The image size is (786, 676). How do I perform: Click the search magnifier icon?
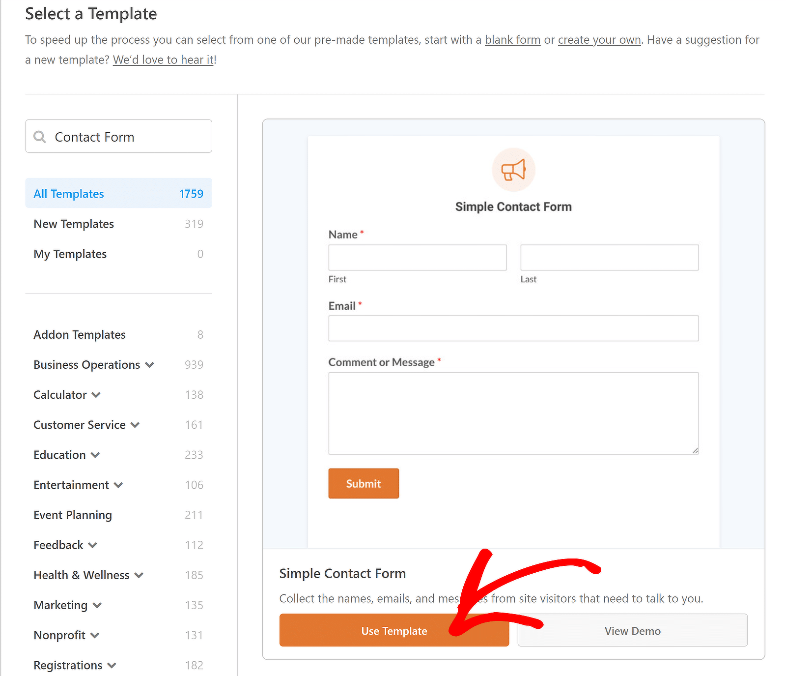(40, 137)
